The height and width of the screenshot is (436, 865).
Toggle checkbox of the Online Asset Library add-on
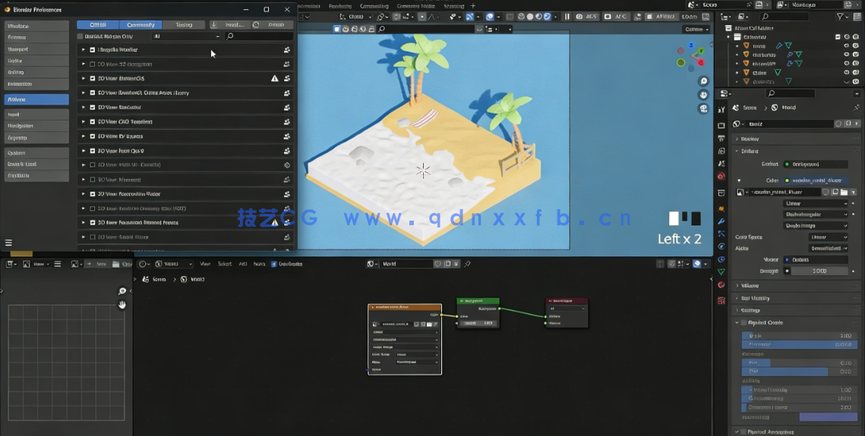point(92,93)
